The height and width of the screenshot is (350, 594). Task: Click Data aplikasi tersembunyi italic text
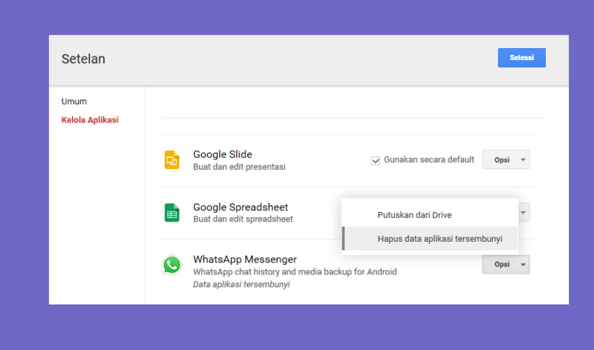242,285
